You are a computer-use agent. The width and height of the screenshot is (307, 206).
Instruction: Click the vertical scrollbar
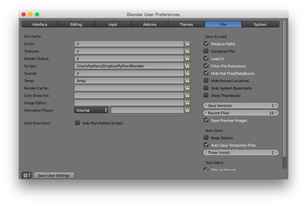tap(285, 90)
